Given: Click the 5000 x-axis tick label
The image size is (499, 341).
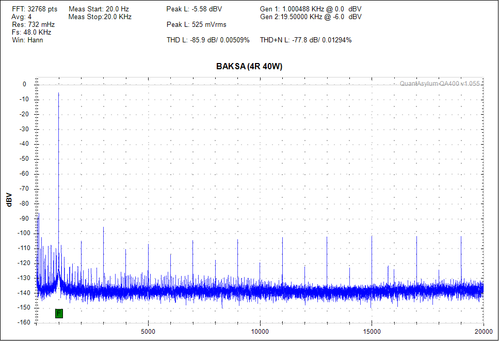Looking at the screenshot, I should (148, 332).
